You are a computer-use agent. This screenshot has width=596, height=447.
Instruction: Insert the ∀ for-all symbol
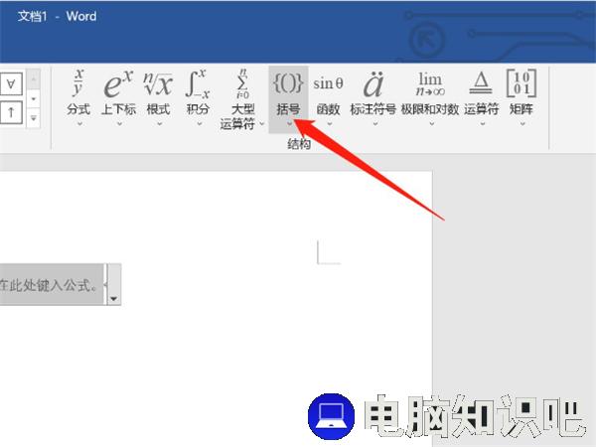(11, 83)
